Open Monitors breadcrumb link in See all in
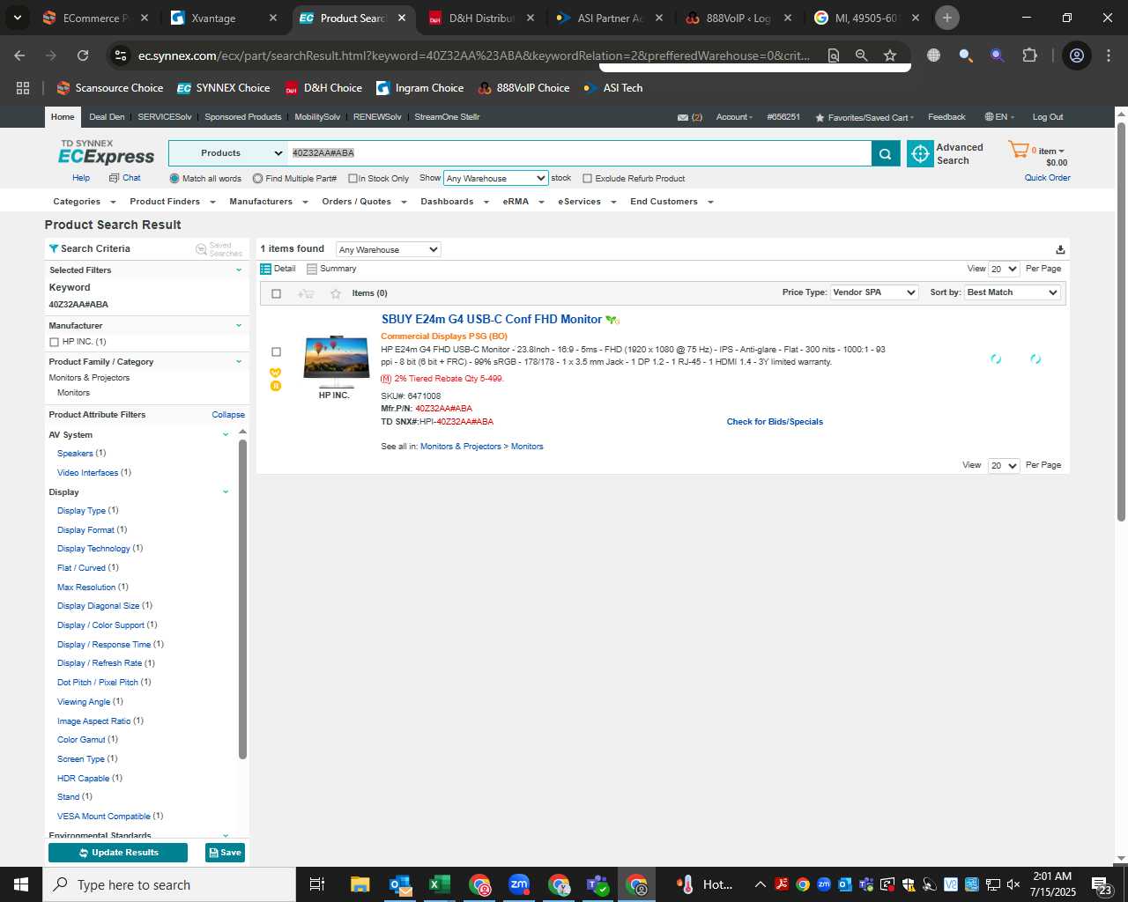The image size is (1128, 902). click(527, 447)
